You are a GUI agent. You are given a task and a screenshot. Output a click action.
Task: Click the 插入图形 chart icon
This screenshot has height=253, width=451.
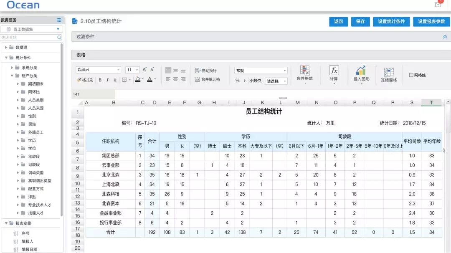point(361,71)
